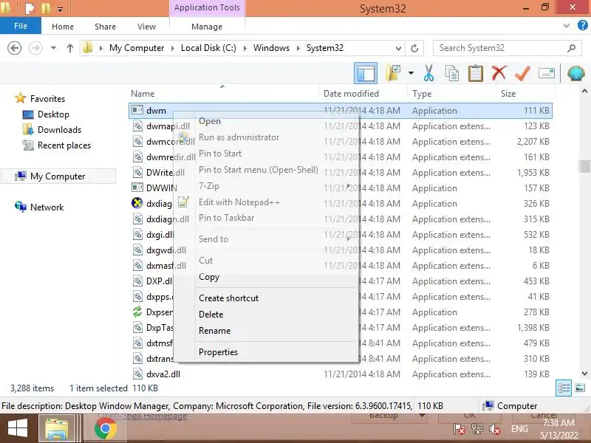This screenshot has height=443, width=591.
Task: Expand the breadcrumb arrow after My Computer
Action: tap(173, 48)
